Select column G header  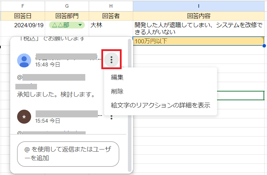[x=67, y=6]
